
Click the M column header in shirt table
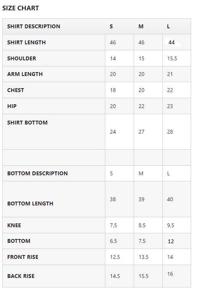[141, 26]
